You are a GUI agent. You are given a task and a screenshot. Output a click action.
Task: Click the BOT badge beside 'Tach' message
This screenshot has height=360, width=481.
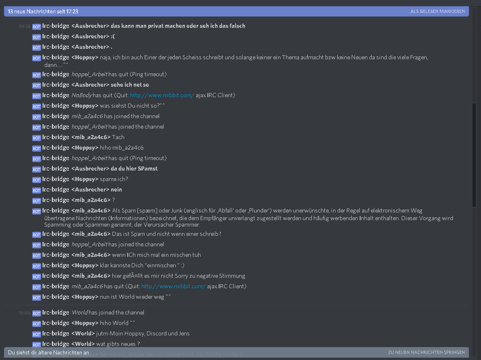(x=37, y=138)
